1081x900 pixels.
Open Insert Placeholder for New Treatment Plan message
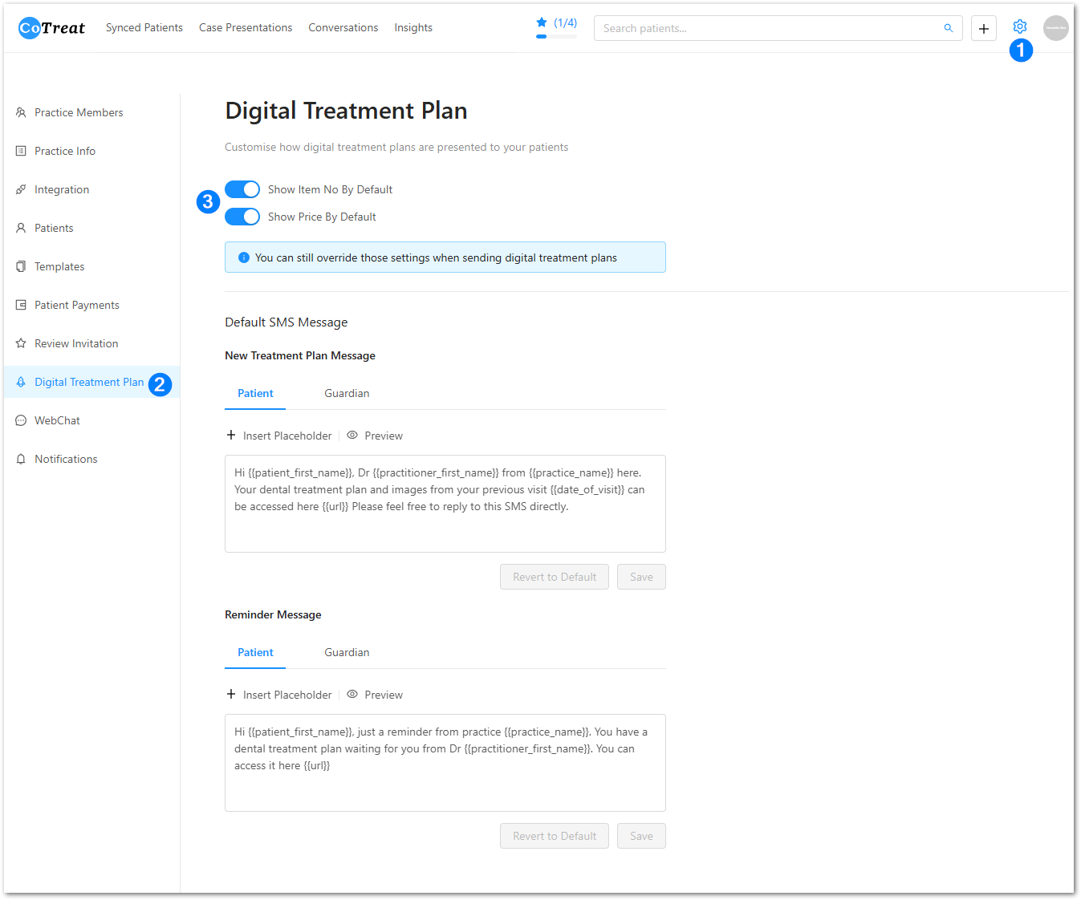279,436
